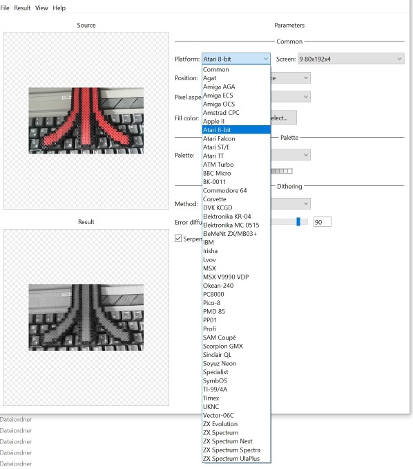Open the Screen dropdown showing 9 80x192x4
Viewport: 413px width, 469px height.
(x=351, y=59)
